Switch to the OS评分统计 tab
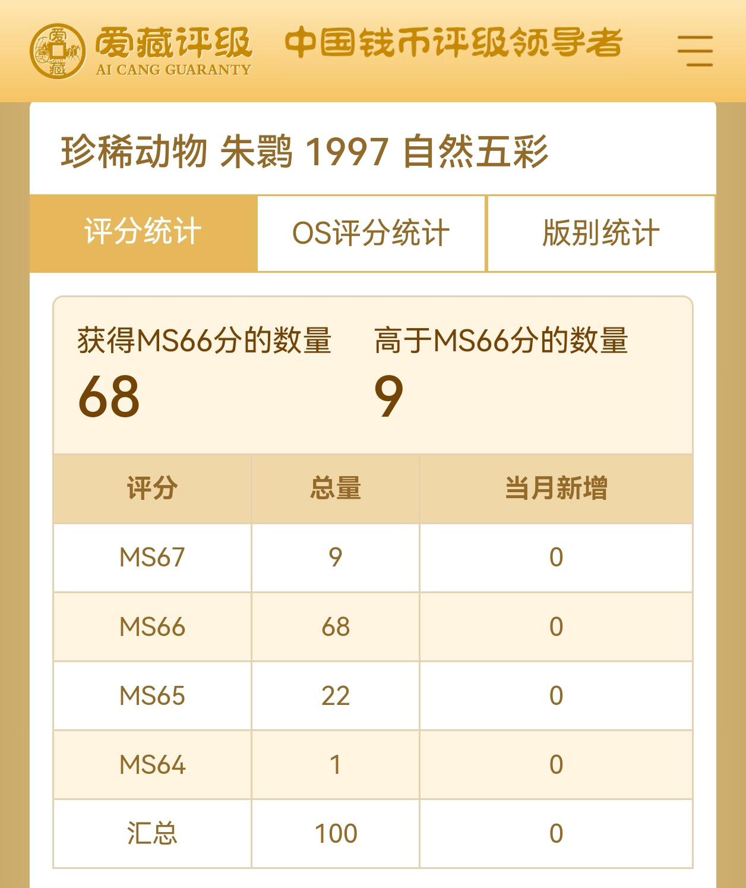The width and height of the screenshot is (746, 888). [371, 233]
